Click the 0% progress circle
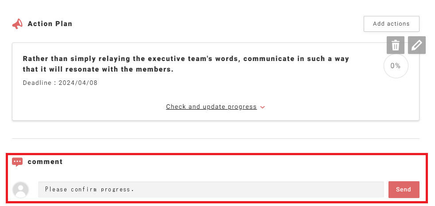This screenshot has height=206, width=435. (x=395, y=66)
